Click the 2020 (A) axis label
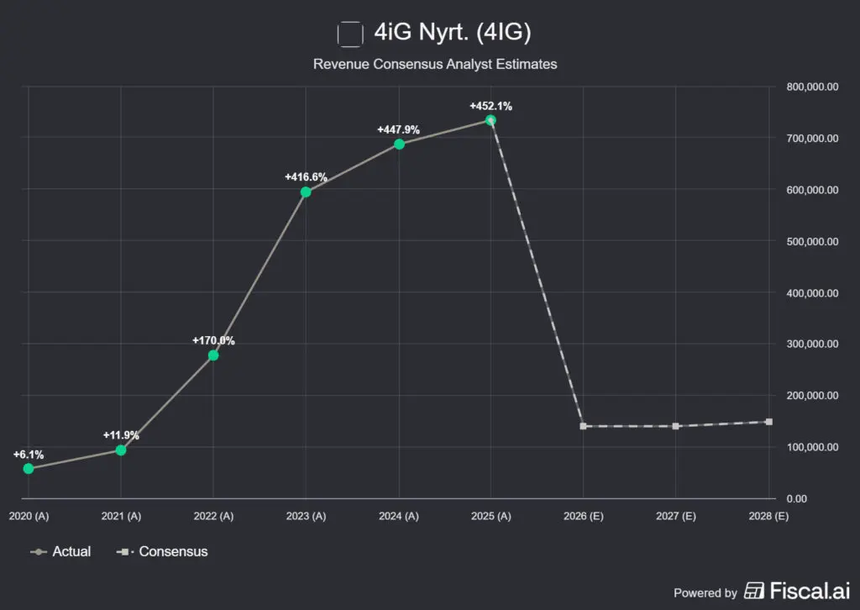The width and height of the screenshot is (860, 610). point(29,516)
